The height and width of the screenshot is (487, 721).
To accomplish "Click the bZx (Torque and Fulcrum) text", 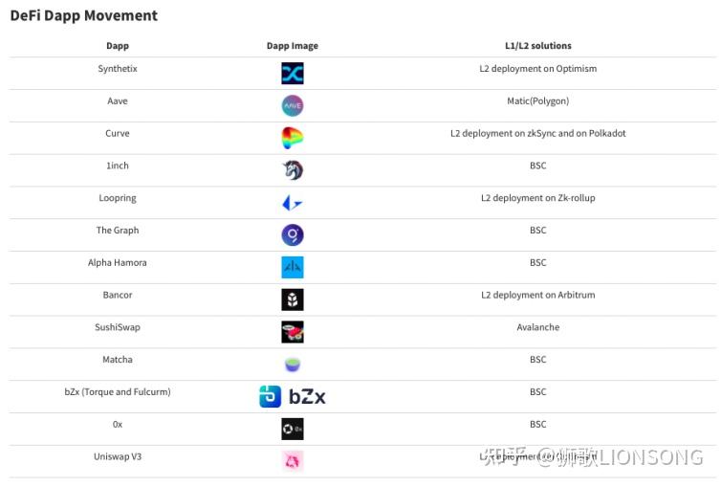I will (118, 392).
